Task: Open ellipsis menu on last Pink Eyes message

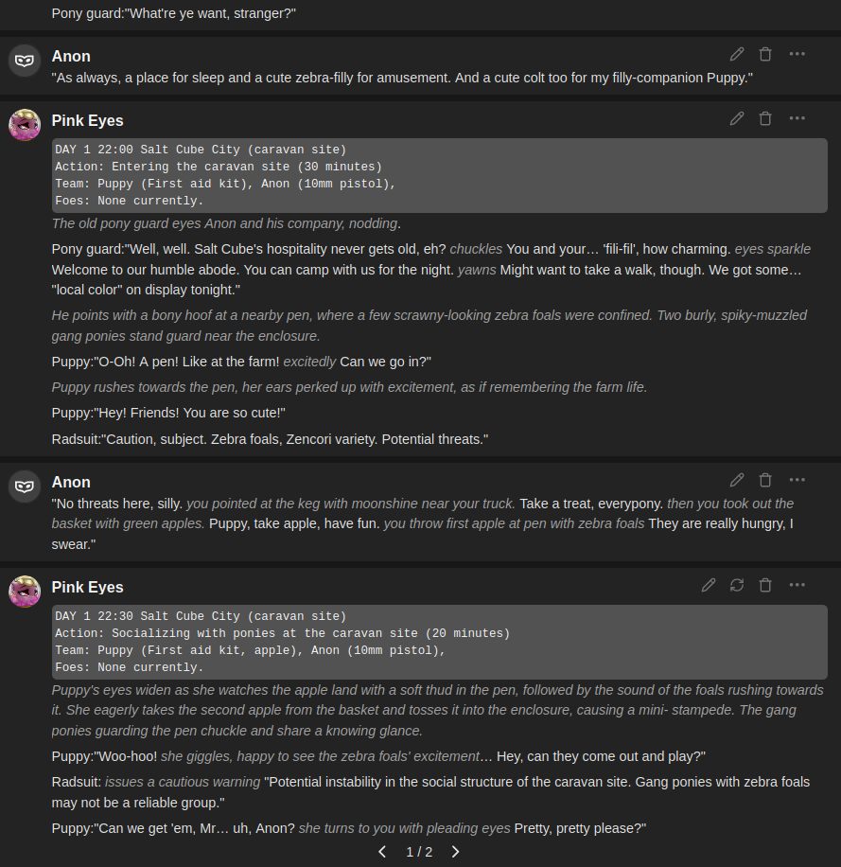Action: point(797,585)
